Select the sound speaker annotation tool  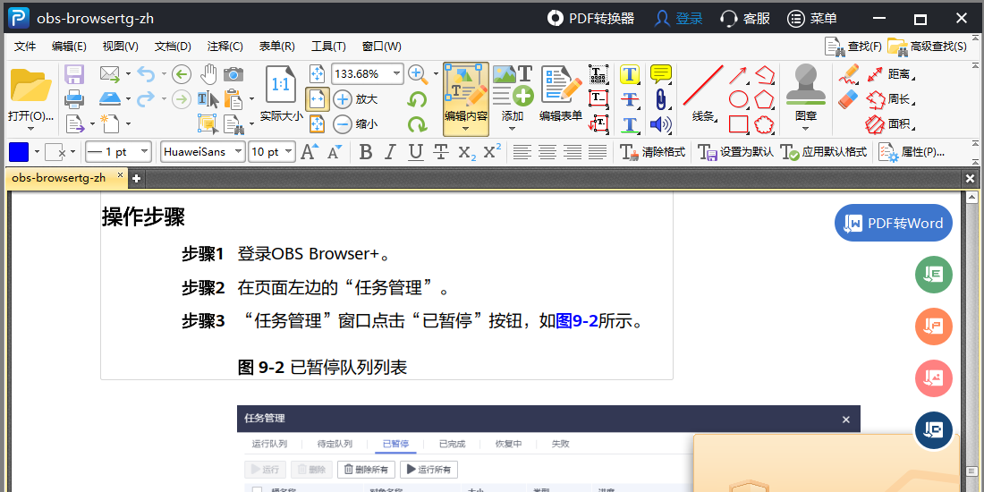tap(661, 124)
